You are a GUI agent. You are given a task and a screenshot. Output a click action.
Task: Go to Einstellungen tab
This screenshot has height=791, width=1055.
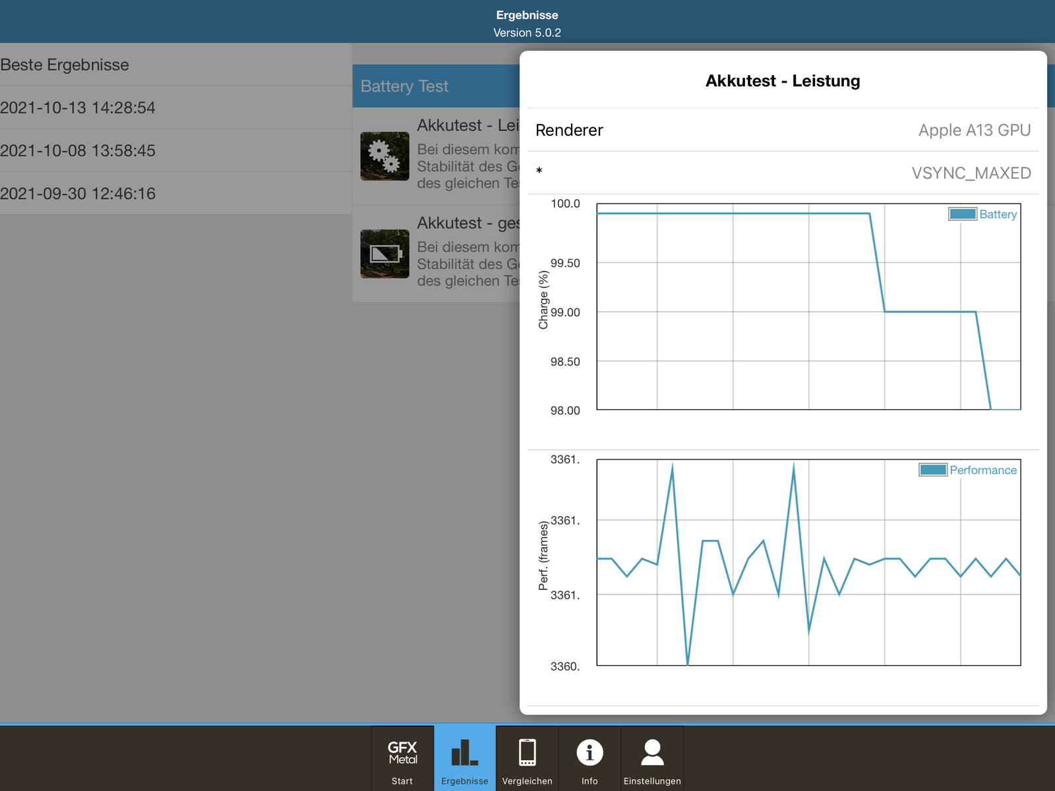click(652, 758)
